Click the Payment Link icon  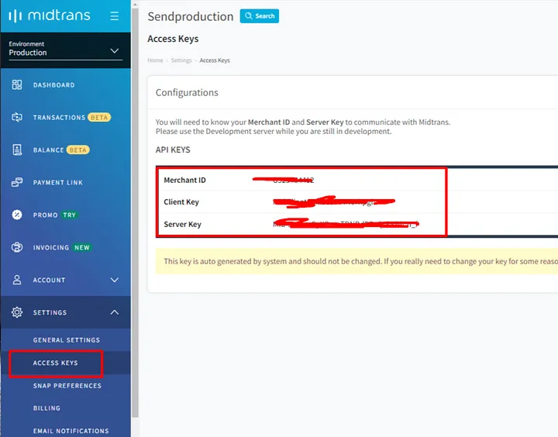[x=17, y=182]
